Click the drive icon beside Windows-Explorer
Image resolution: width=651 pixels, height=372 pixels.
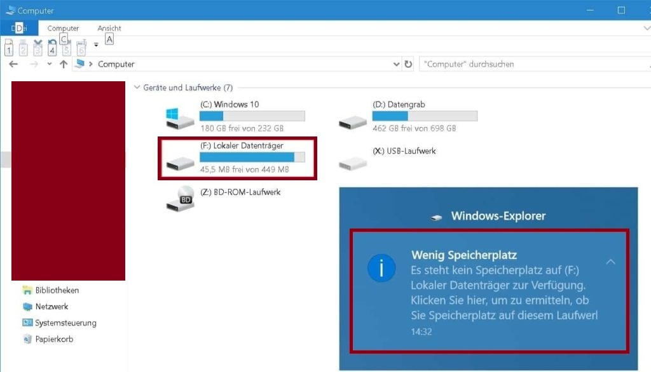[x=436, y=217]
